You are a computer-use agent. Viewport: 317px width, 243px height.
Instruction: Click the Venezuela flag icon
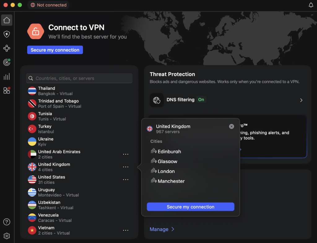pos(32,218)
